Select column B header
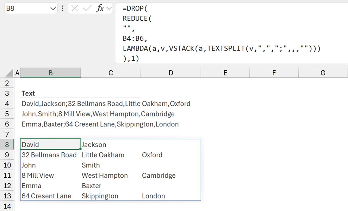This screenshot has height=211, width=348. [51, 73]
